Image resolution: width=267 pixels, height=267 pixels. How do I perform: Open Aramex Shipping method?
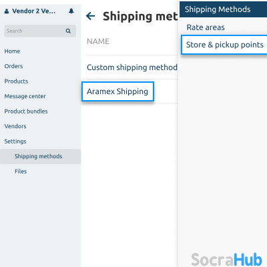point(117,91)
